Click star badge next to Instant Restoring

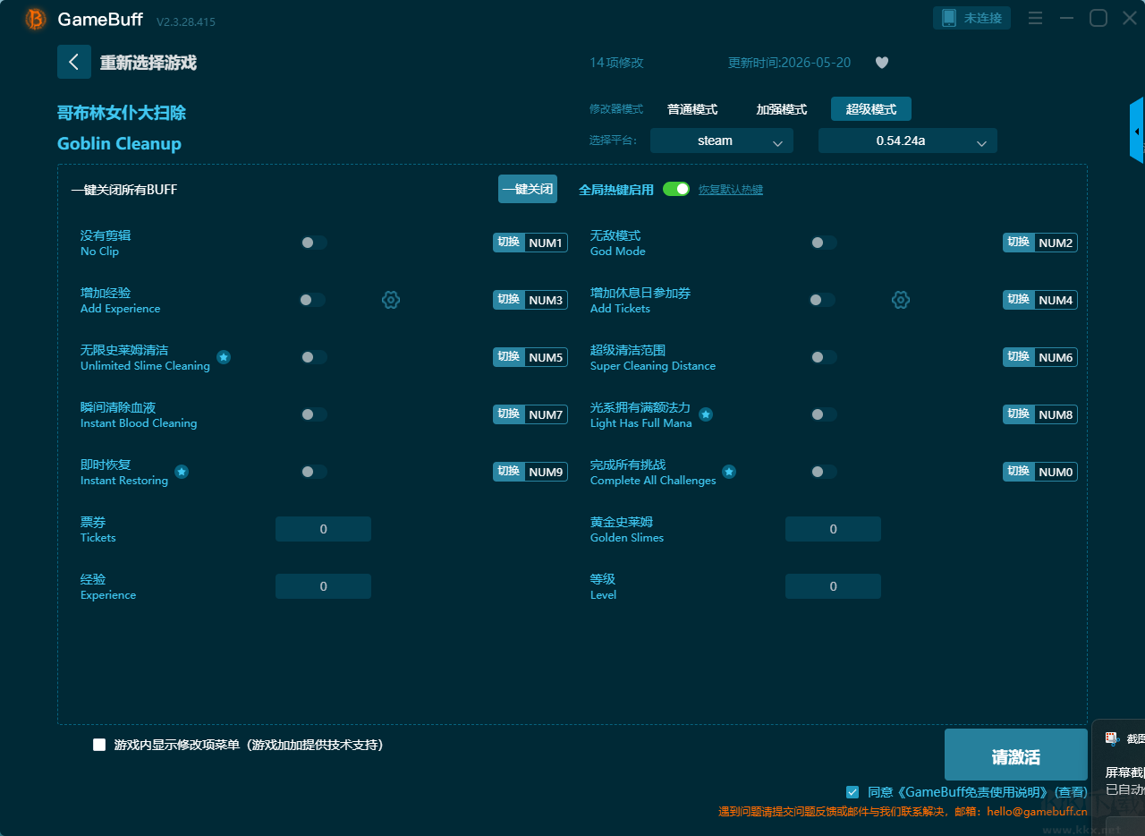click(182, 472)
